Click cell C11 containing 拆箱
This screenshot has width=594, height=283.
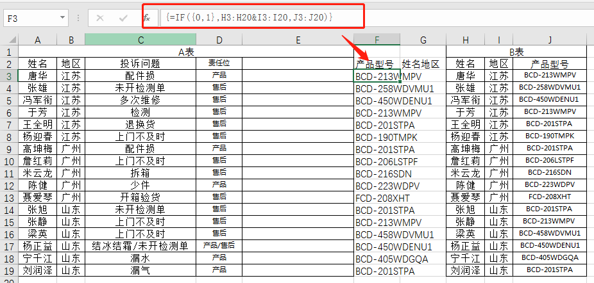point(140,174)
